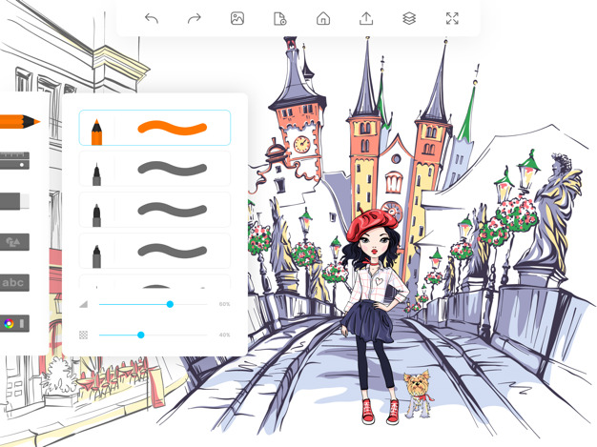Export the drawing with the share icon
Viewport: 597px width, 447px height.
pyautogui.click(x=366, y=19)
